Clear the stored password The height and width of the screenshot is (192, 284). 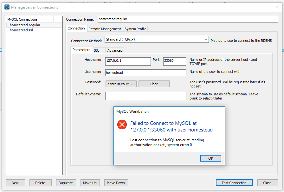pos(154,84)
